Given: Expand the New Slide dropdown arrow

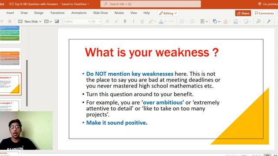Looking at the screenshot, I should (40, 22).
